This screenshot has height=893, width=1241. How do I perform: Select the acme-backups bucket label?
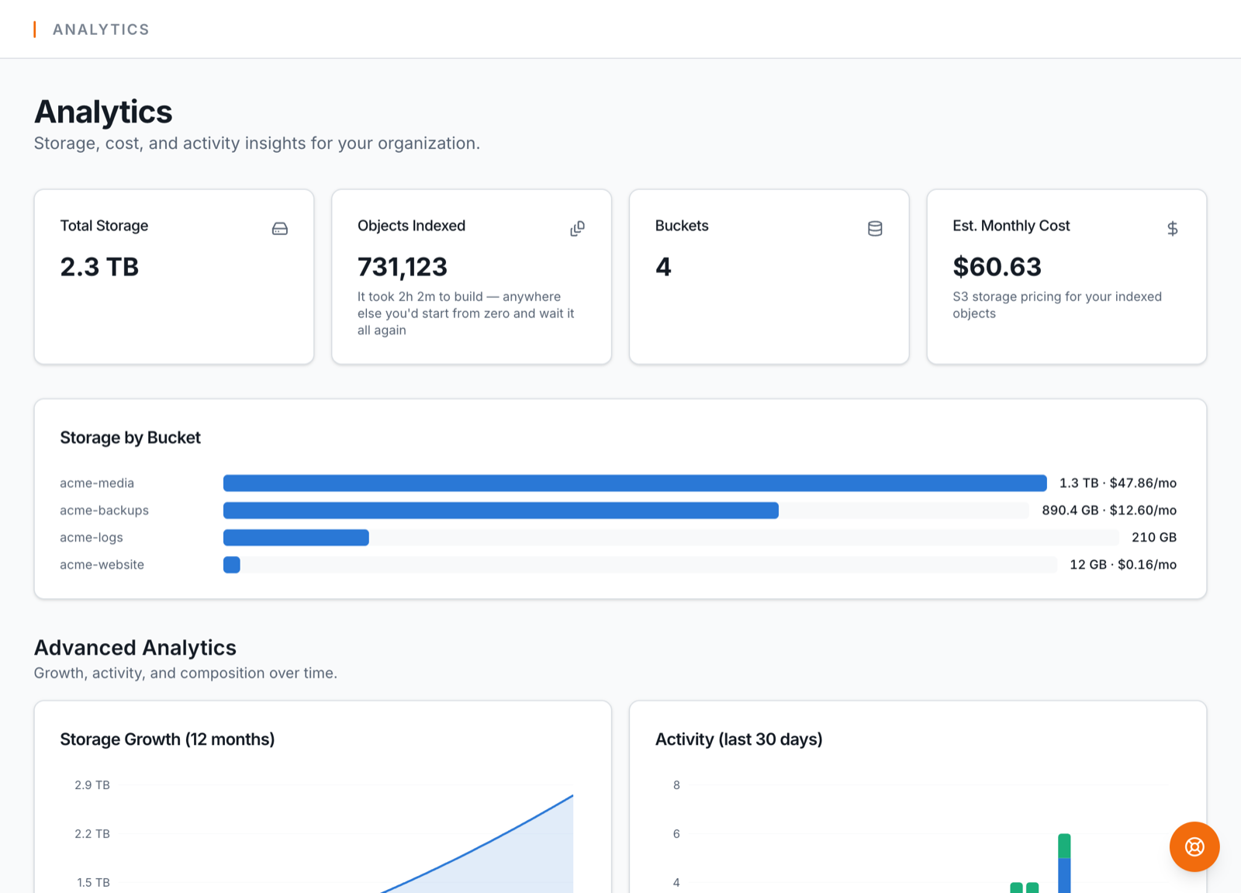(x=104, y=511)
